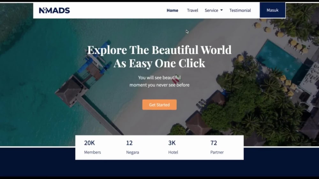Click the Service dropdown caret arrow

[222, 10]
